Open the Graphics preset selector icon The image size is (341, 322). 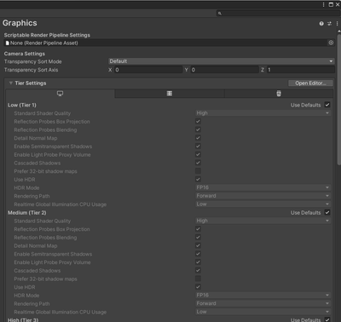coord(329,24)
